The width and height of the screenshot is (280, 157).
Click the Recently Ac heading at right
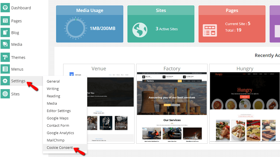pos(267,55)
